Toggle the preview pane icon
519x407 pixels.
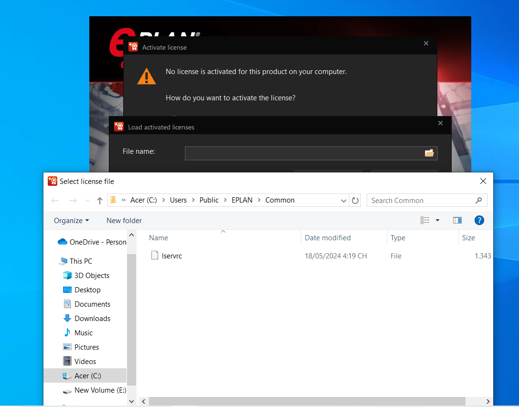click(457, 220)
